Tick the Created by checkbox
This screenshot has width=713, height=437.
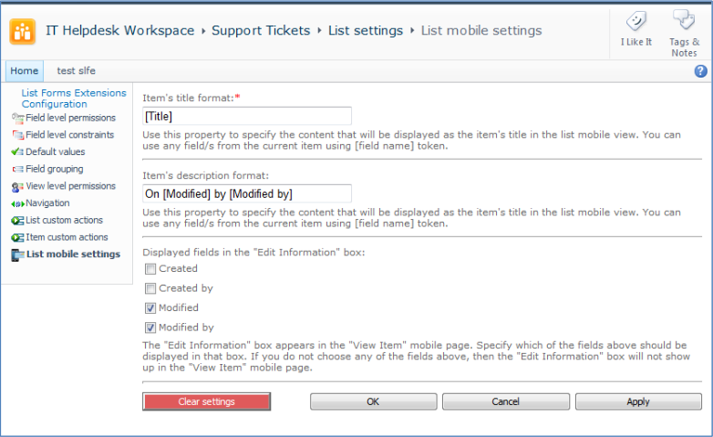[150, 288]
